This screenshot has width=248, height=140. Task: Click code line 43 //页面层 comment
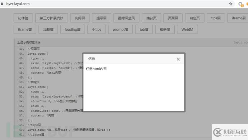coord(33,49)
